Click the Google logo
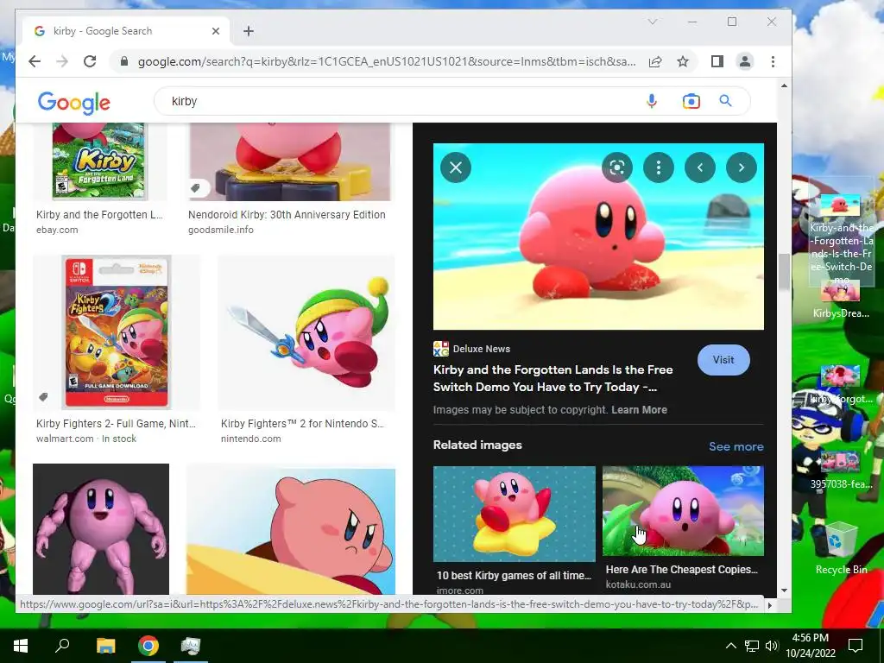 click(x=74, y=103)
